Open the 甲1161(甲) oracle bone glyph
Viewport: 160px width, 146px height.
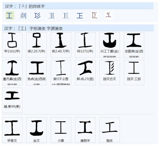point(12,45)
